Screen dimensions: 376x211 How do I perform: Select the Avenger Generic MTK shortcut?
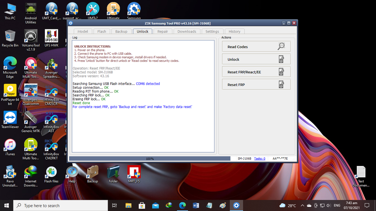[31, 122]
